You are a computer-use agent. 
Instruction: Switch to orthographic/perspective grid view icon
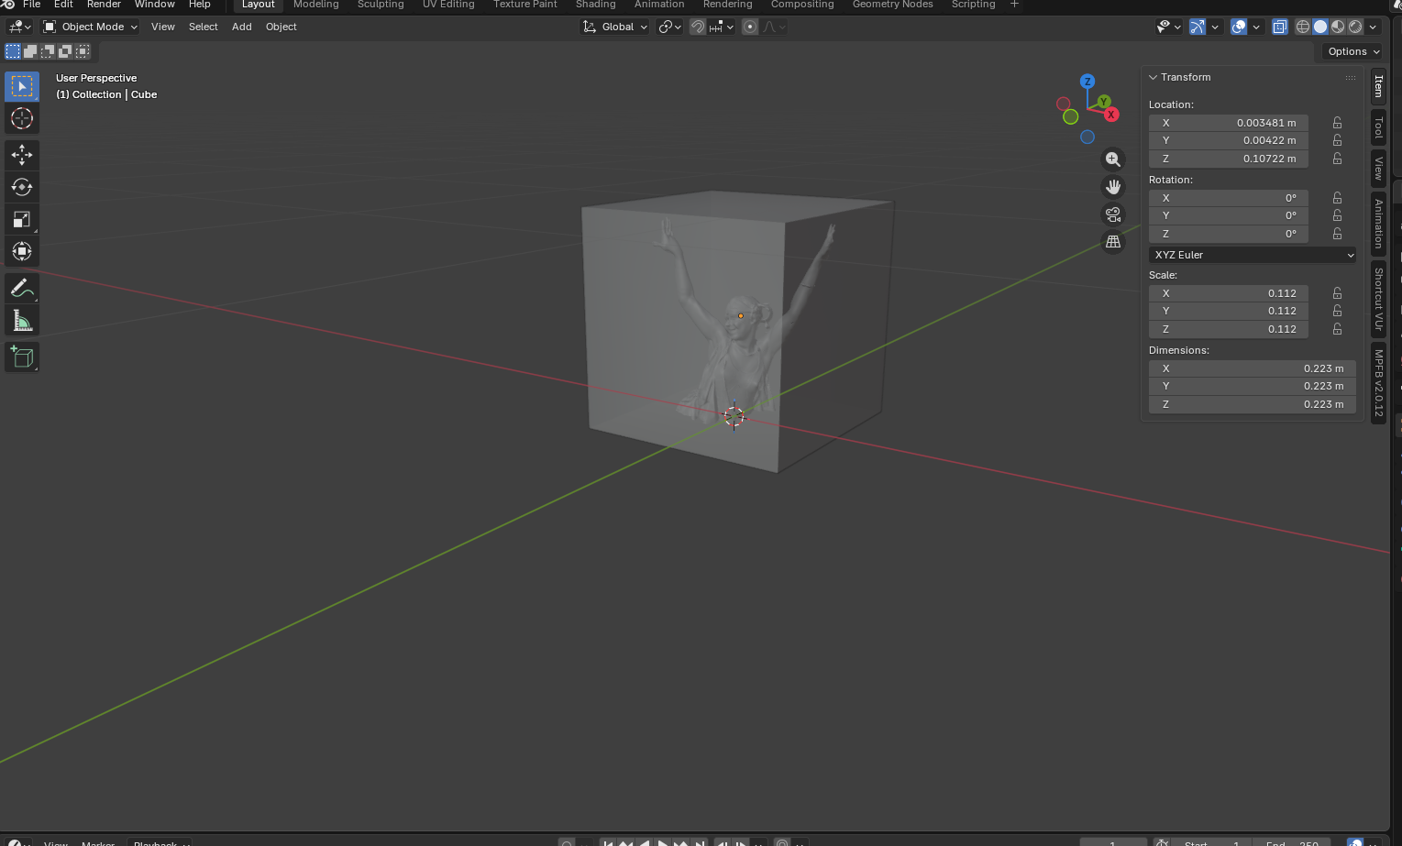pos(1113,242)
